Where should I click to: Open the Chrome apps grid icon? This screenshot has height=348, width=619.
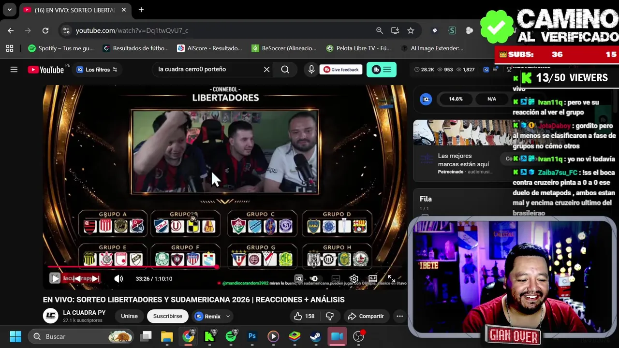(x=10, y=48)
